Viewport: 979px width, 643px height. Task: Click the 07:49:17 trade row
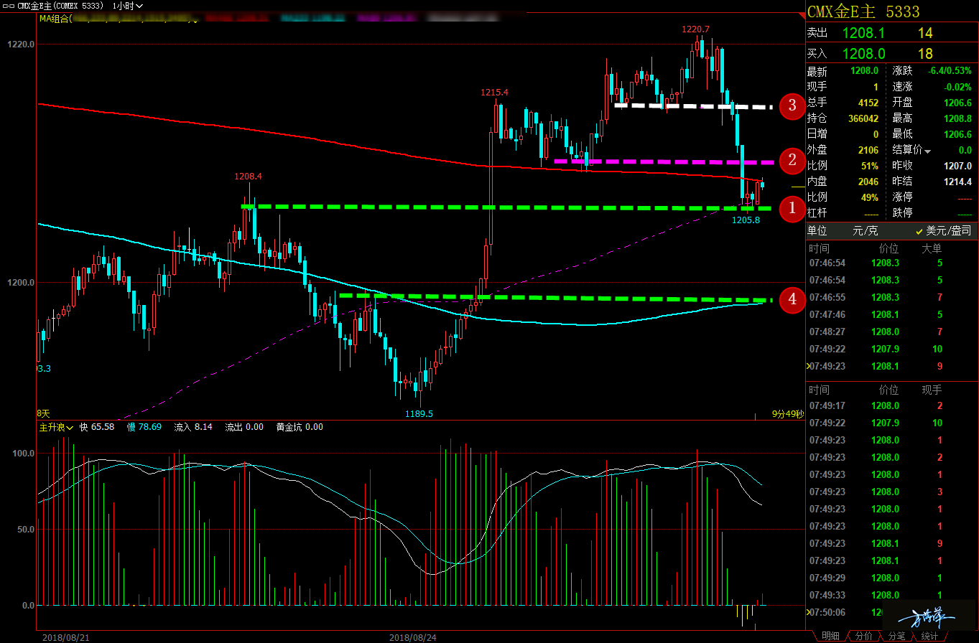[891, 405]
